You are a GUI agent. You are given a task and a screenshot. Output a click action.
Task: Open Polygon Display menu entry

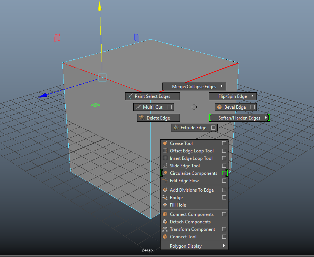pos(194,246)
